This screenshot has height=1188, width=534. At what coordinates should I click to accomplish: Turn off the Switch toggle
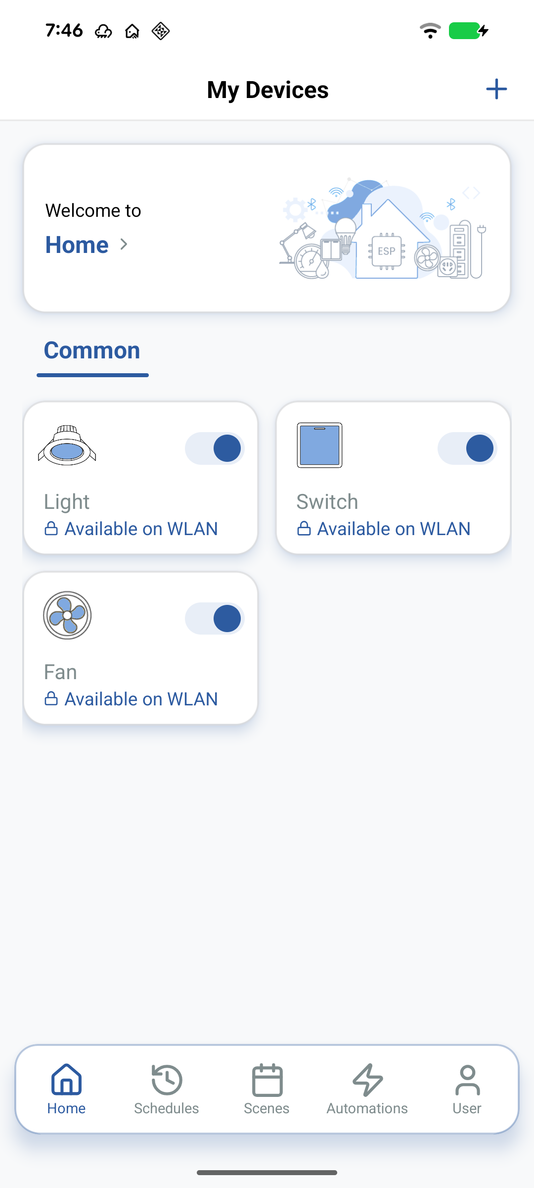click(x=467, y=448)
